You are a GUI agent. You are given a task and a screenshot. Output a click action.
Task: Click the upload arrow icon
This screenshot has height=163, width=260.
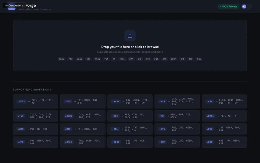[x=130, y=36]
